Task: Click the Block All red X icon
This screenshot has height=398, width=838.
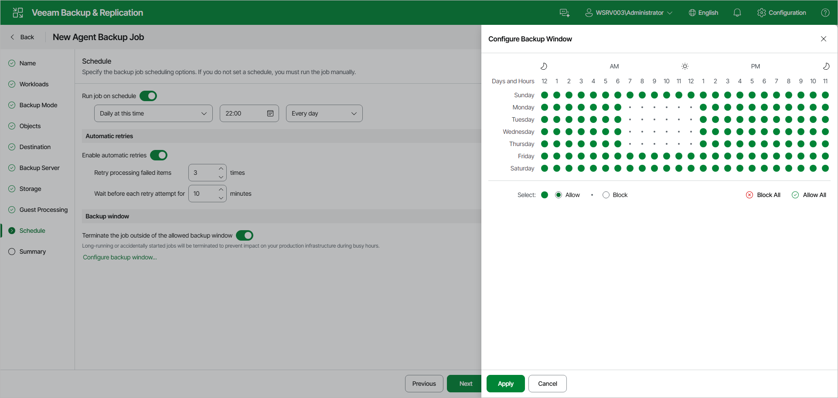Action: [749, 195]
